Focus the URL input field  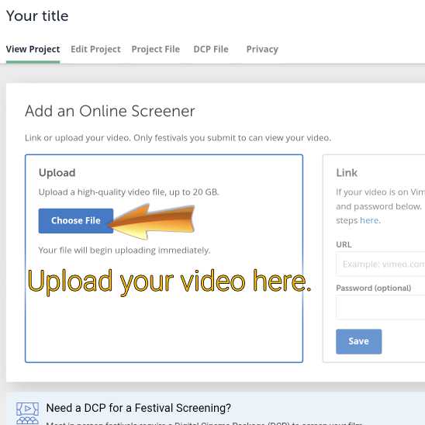(x=380, y=264)
